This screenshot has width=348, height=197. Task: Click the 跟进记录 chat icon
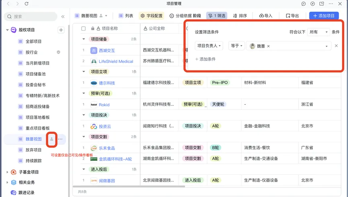pyautogui.click(x=14, y=193)
